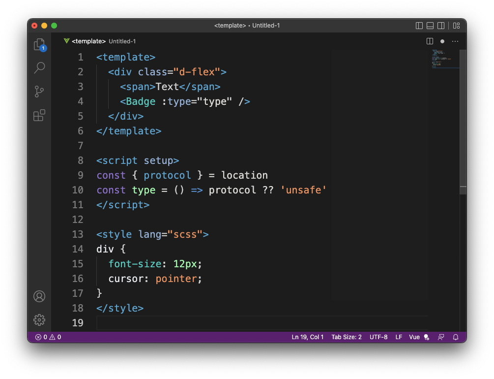The width and height of the screenshot is (494, 379).
Task: Click the word 'unsafe' in line 10
Action: (x=303, y=190)
